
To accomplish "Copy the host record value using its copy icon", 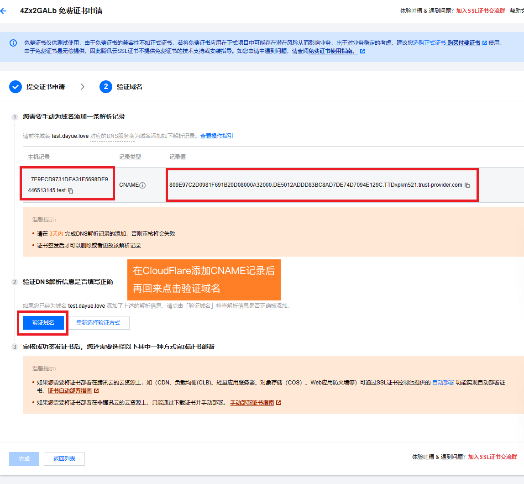I will click(70, 191).
